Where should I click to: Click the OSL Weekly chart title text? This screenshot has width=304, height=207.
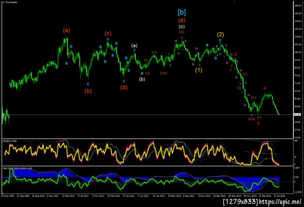click(x=12, y=3)
